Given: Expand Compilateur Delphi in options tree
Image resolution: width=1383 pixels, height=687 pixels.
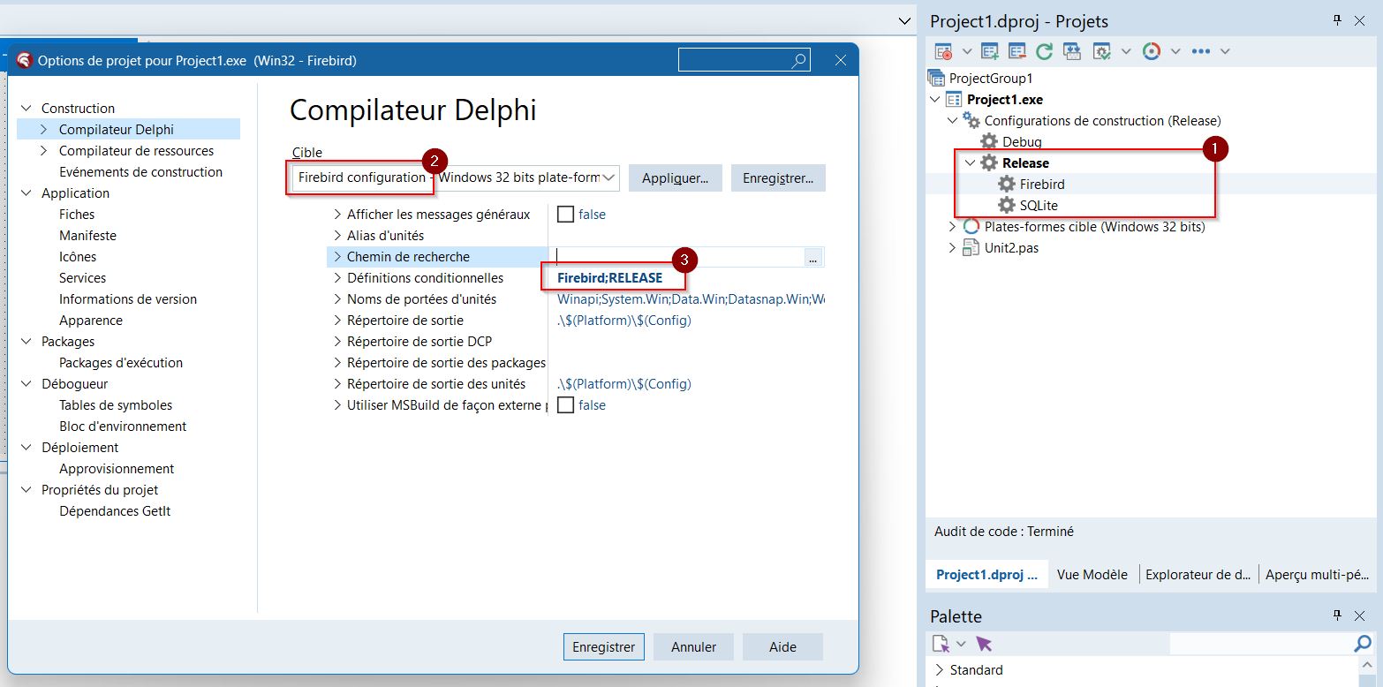Looking at the screenshot, I should pos(43,130).
